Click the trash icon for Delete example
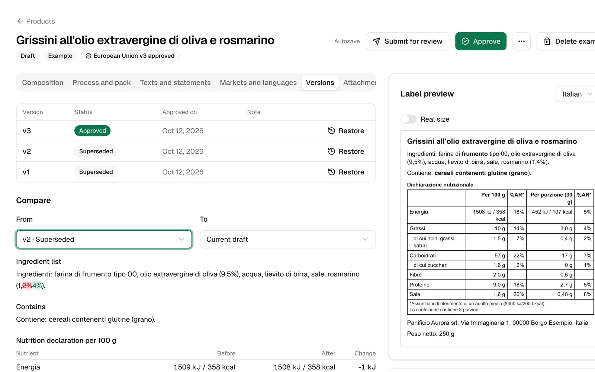Viewport: 595px width, 372px height. [547, 41]
